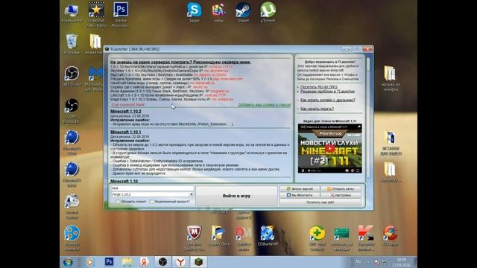Toggle the 'Обновить клиент' checkbox
This screenshot has height=268, width=477.
[x=118, y=202]
